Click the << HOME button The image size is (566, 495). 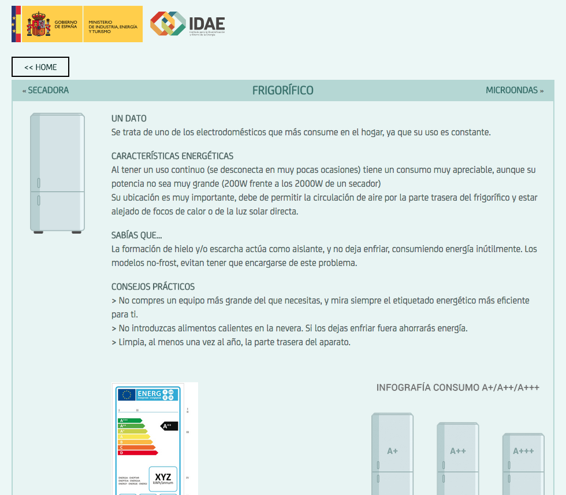click(x=40, y=67)
